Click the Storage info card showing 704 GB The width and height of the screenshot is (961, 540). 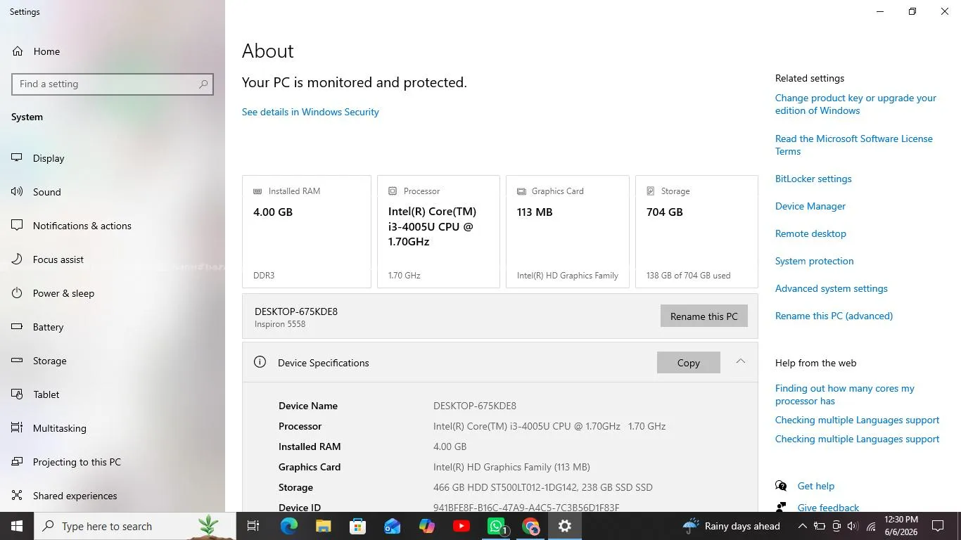[696, 231]
